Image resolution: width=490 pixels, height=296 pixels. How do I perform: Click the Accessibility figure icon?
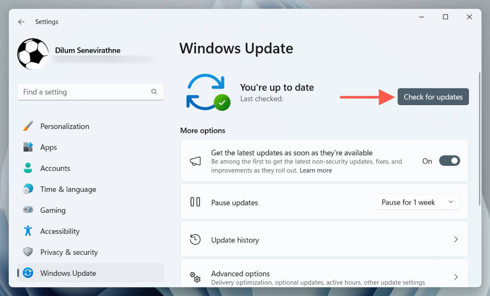(x=28, y=231)
